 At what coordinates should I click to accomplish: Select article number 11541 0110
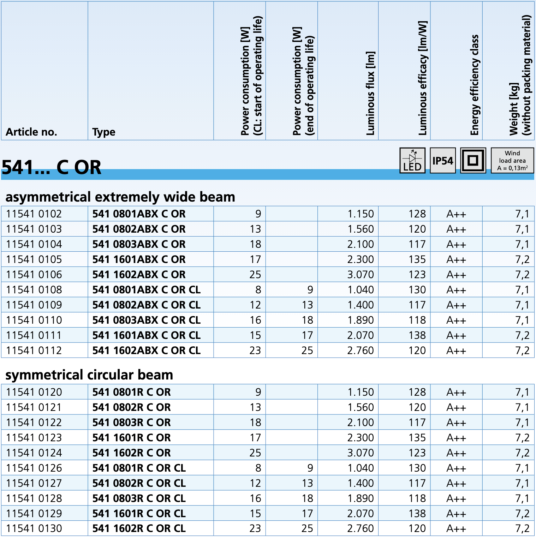coord(34,320)
